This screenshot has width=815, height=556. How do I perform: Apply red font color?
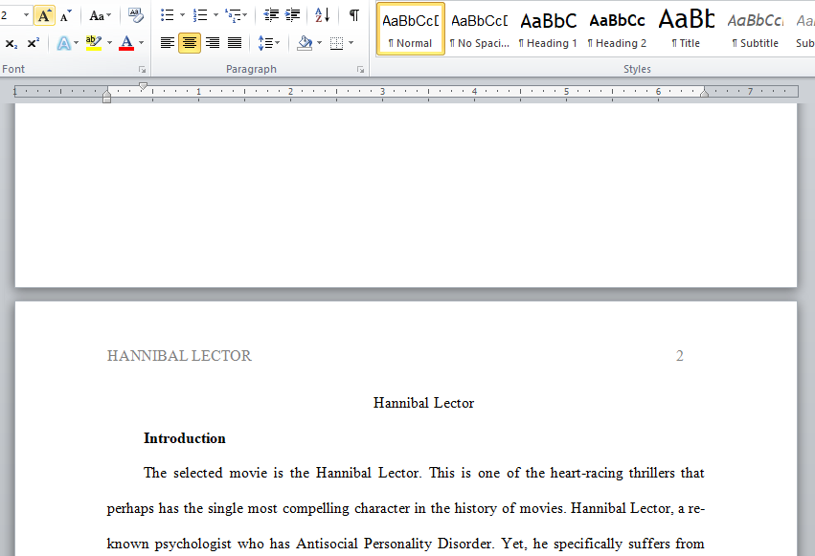point(126,43)
